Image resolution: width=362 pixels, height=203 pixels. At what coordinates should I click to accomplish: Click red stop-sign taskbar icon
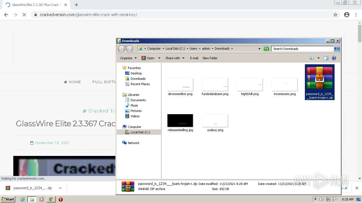pos(61,199)
